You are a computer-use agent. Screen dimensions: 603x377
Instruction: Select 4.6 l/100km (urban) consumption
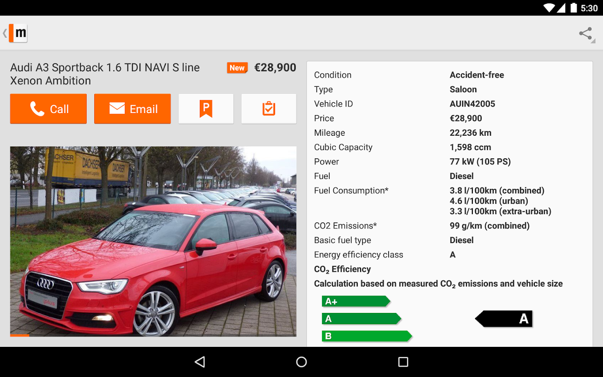pyautogui.click(x=489, y=201)
